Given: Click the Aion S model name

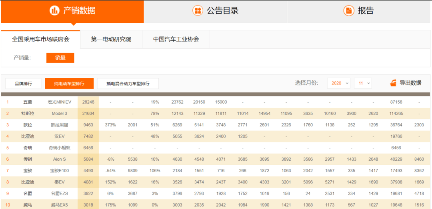Looking at the screenshot, I should coord(60,159).
